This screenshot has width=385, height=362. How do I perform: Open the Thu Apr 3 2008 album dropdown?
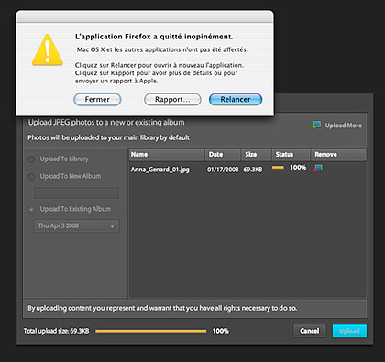coord(76,226)
